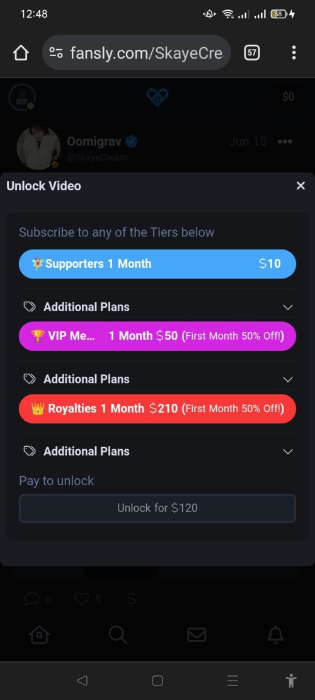Open messages envelope in the bottom bar
Viewport: 315px width, 700px height.
click(x=197, y=634)
